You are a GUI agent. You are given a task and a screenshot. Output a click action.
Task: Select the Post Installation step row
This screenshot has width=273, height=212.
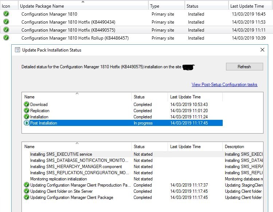tap(123, 123)
